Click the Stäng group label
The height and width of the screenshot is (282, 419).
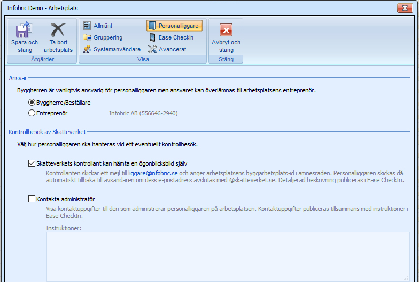click(226, 59)
